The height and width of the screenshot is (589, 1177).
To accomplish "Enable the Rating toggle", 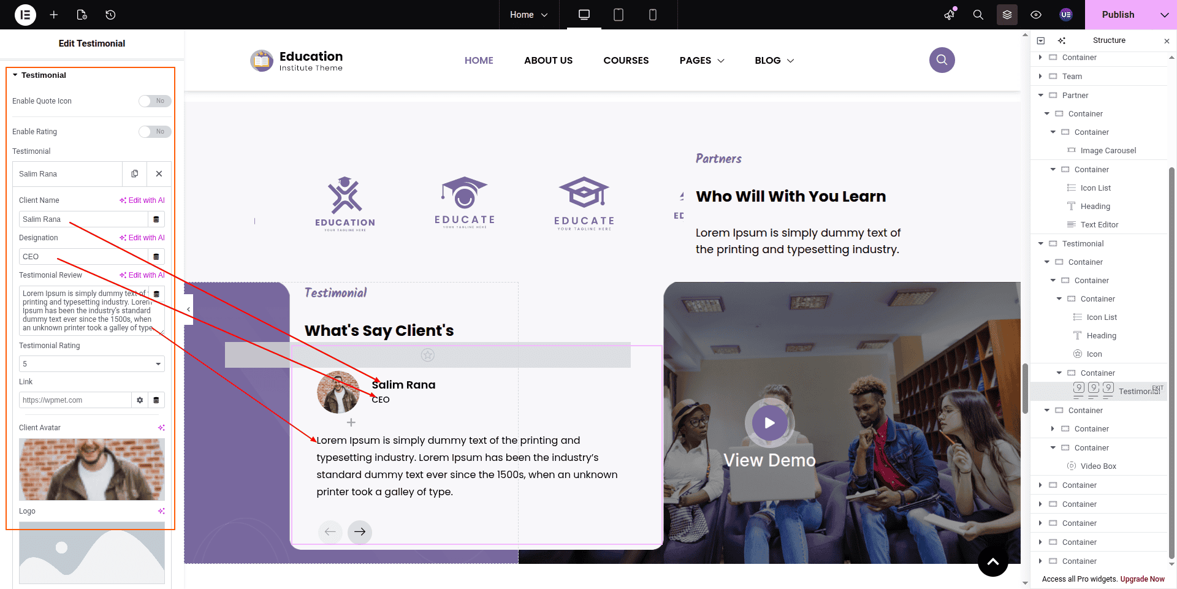I will pyautogui.click(x=154, y=132).
